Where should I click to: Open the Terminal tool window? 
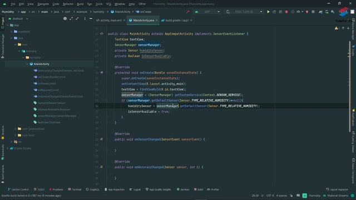pyautogui.click(x=75, y=189)
